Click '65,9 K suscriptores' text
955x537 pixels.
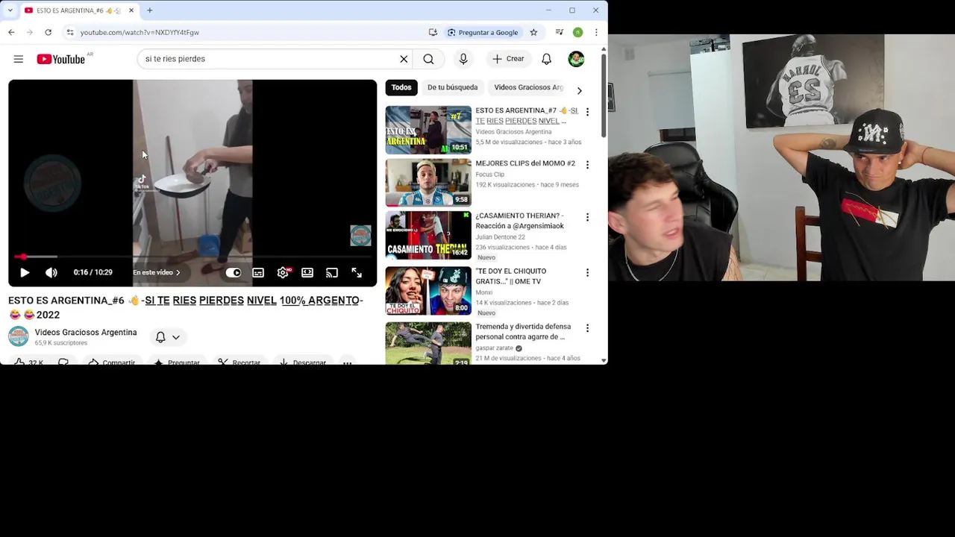pyautogui.click(x=61, y=343)
